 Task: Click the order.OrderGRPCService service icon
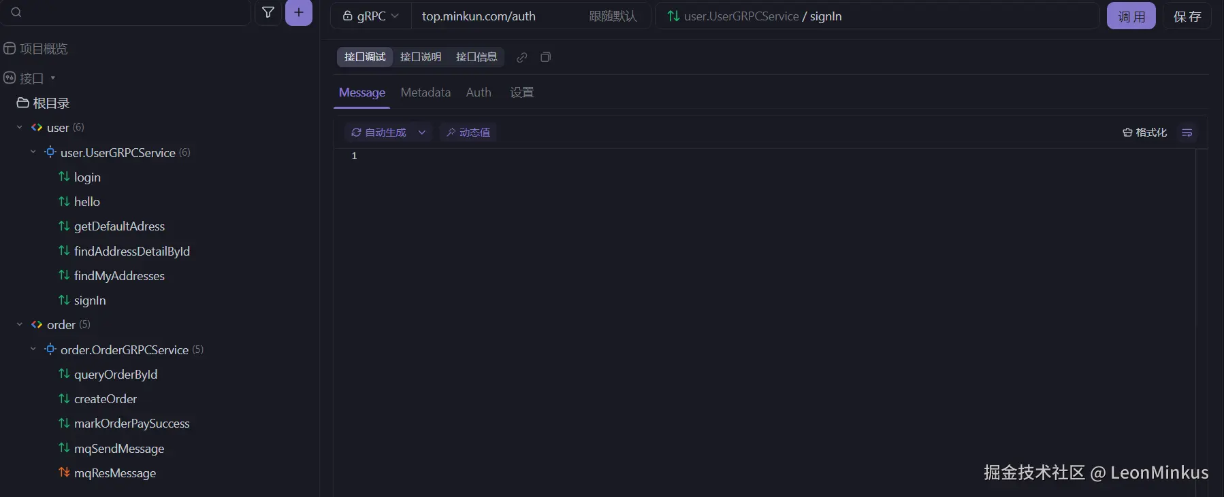point(50,349)
